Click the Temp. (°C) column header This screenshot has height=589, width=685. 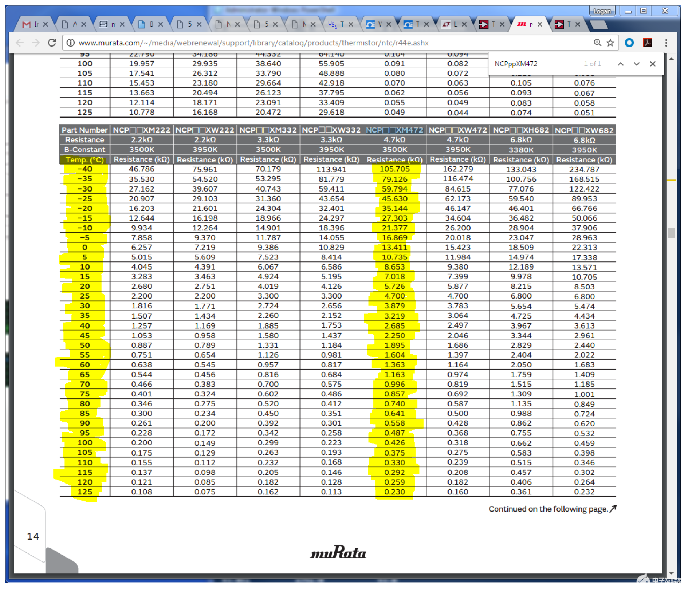tap(85, 160)
